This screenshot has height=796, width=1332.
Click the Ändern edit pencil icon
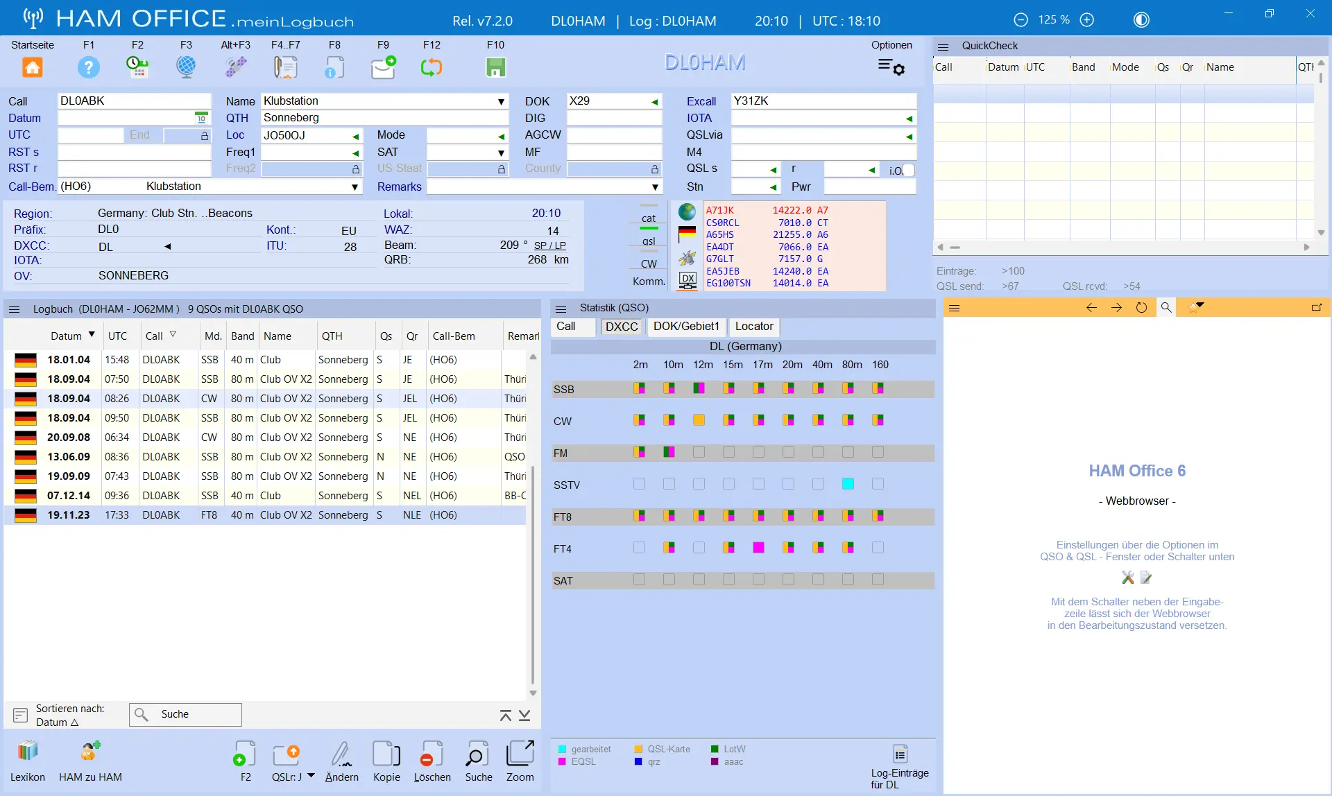pos(341,754)
